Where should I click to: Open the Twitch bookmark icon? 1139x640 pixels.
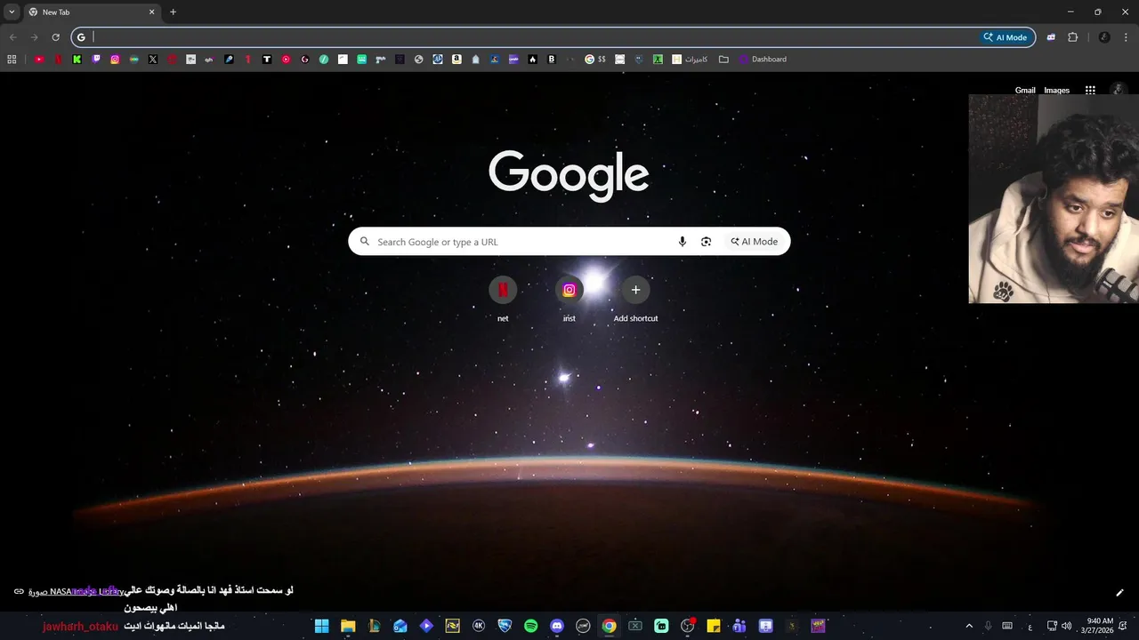tap(96, 60)
